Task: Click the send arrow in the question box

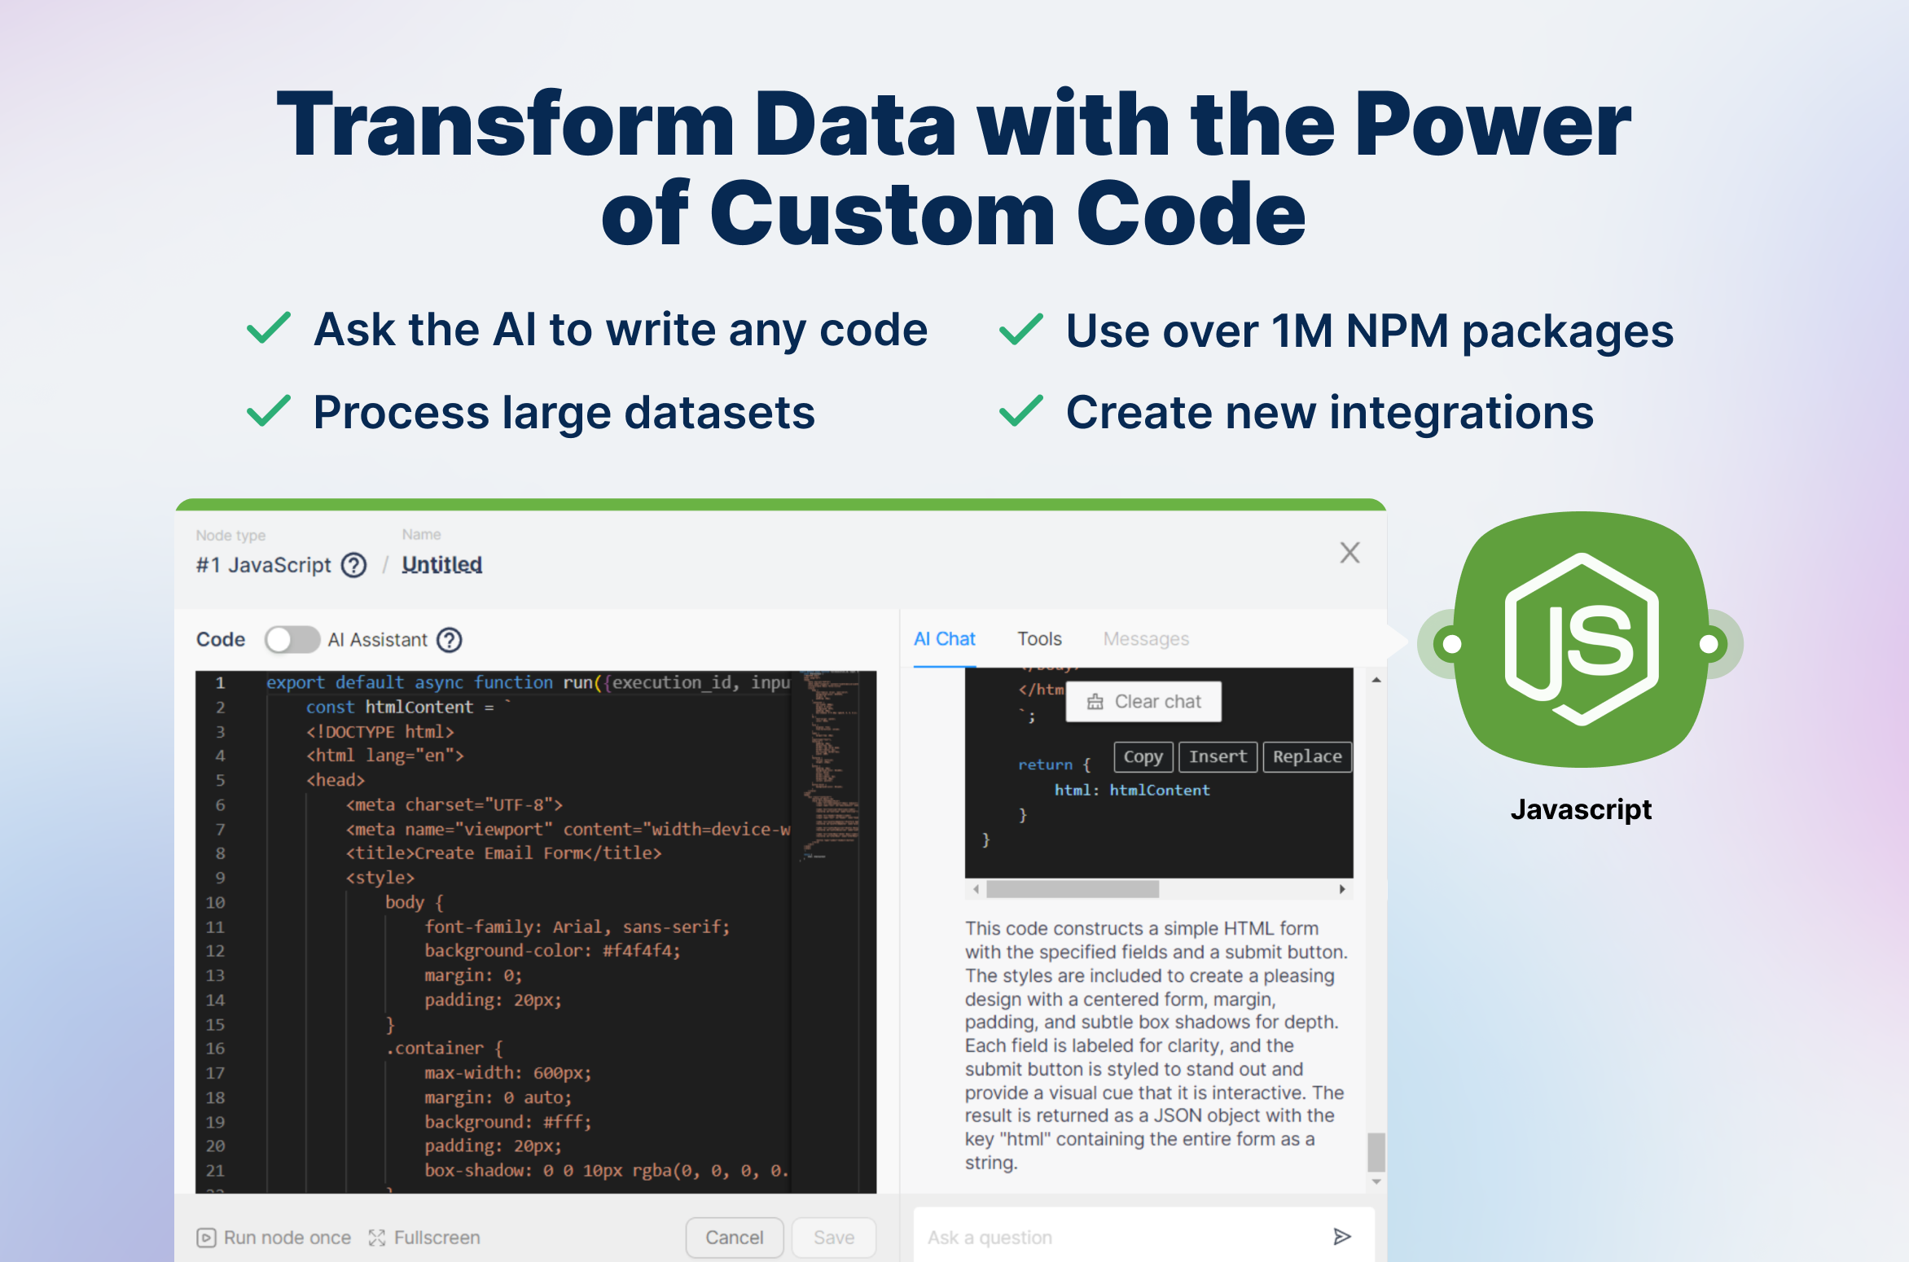Action: 1341,1237
